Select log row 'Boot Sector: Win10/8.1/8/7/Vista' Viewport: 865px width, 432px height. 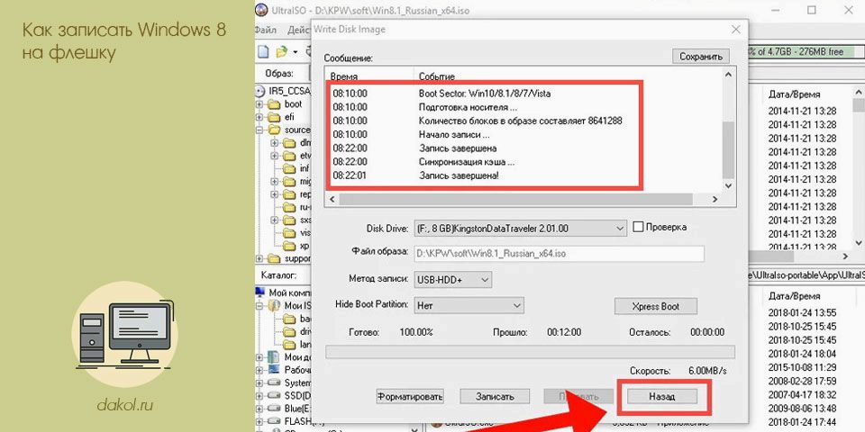pos(485,94)
